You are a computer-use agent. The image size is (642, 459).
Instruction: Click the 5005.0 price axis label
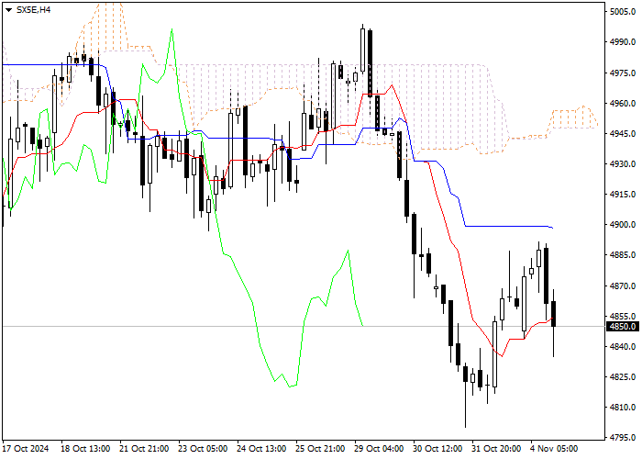pos(623,11)
